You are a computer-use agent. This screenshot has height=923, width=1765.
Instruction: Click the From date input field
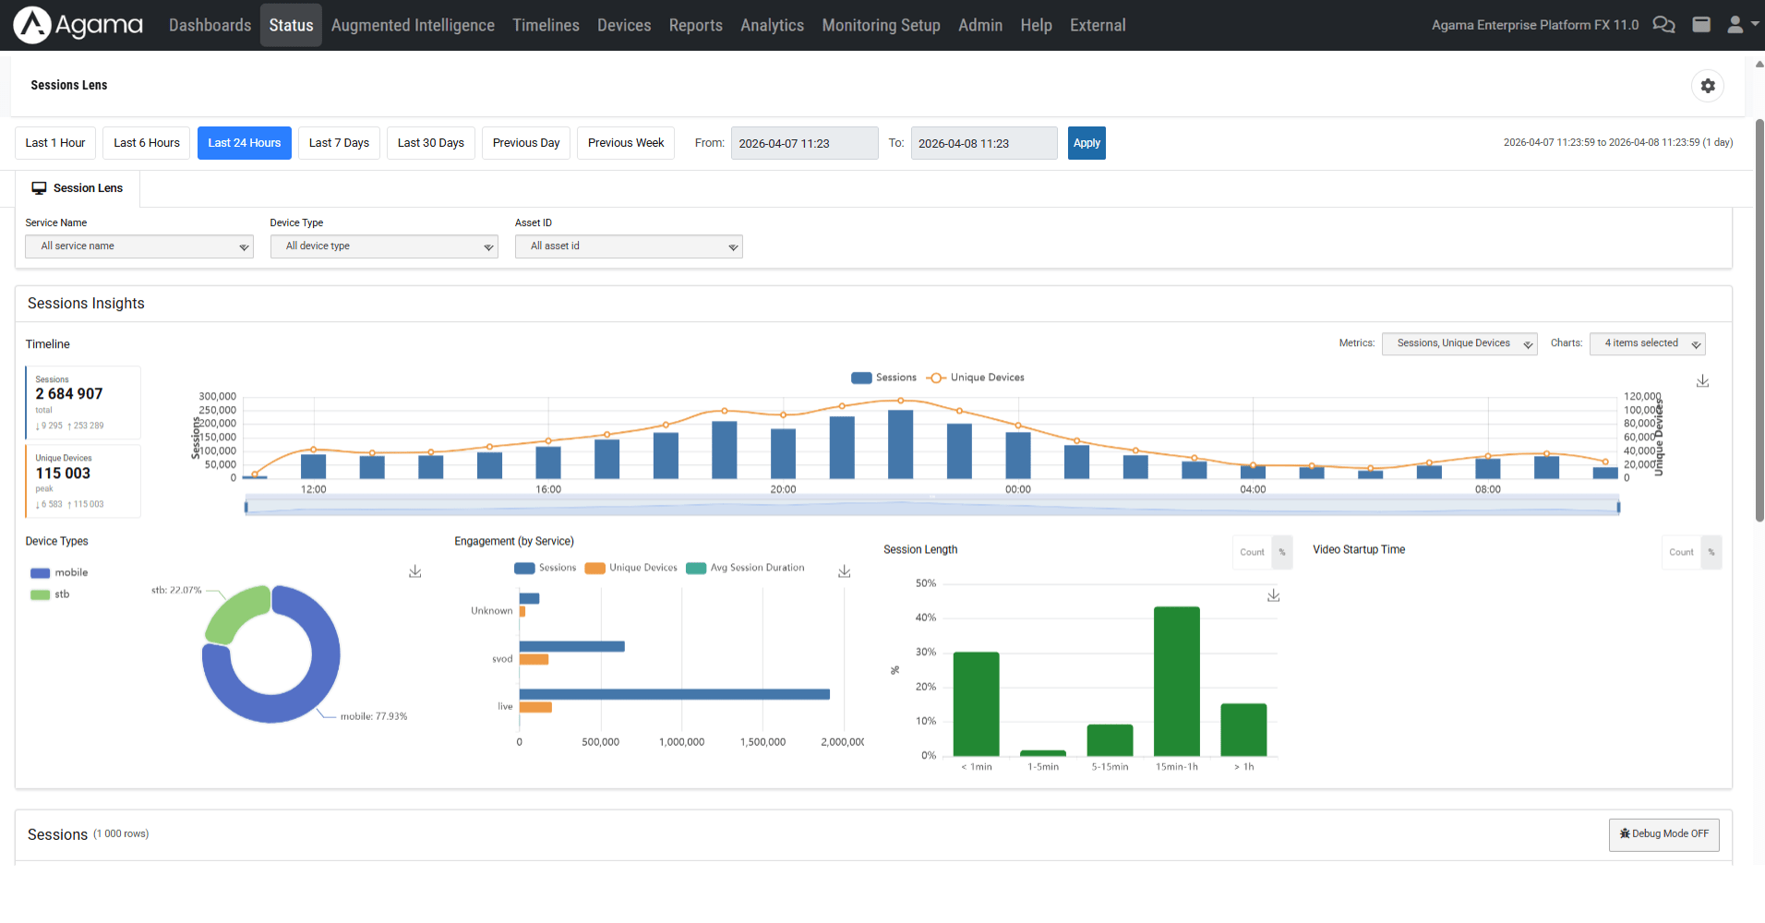coord(804,143)
